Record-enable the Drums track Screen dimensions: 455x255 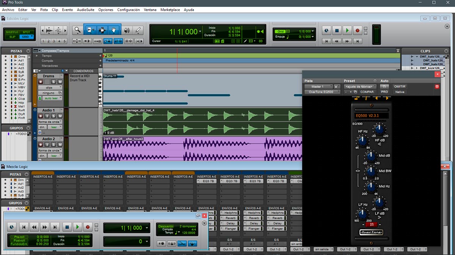pyautogui.click(x=40, y=82)
